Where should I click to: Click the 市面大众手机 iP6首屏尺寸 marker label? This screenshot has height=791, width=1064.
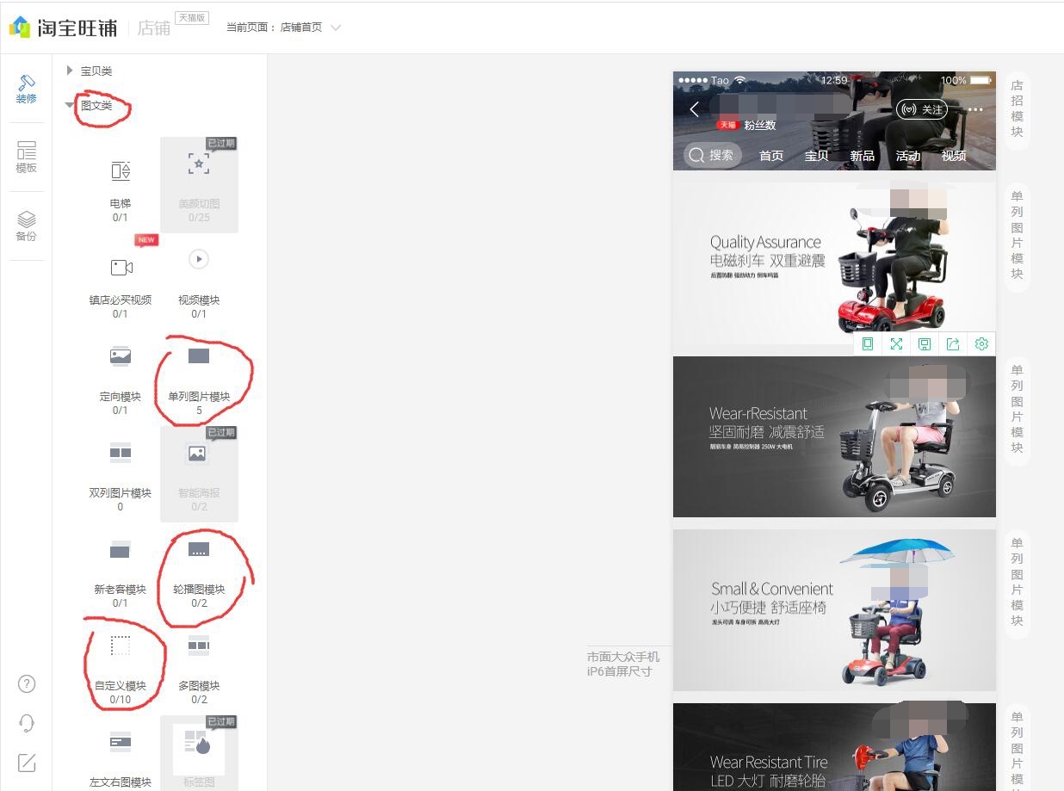[x=623, y=664]
